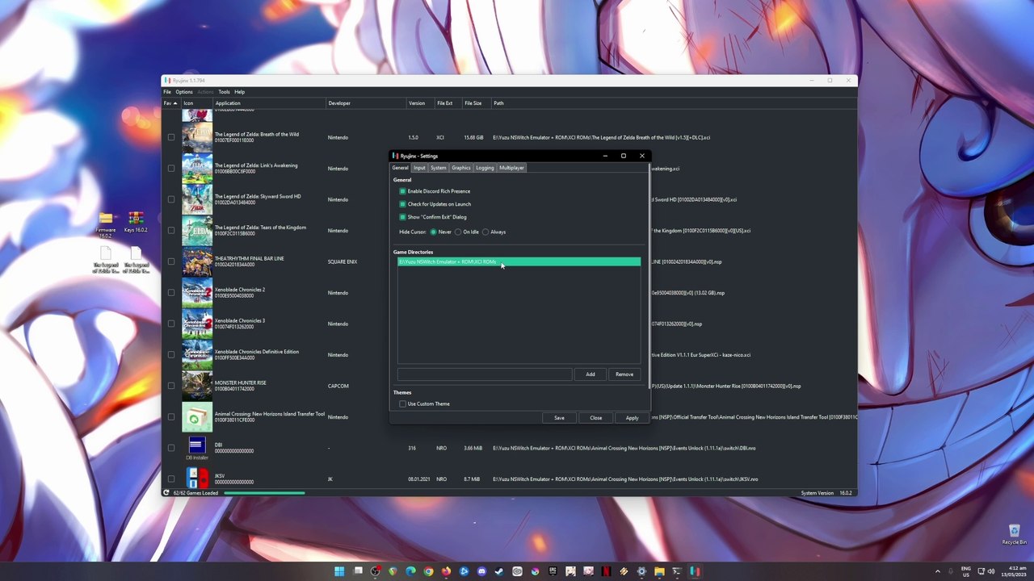Click Theatrhythm Final Bar Line cover icon

coord(196,261)
